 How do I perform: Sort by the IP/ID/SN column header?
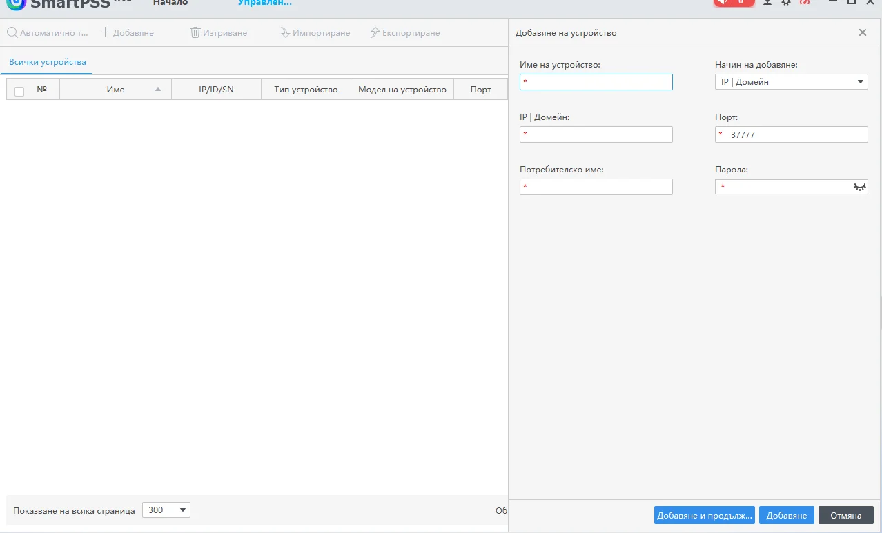(216, 90)
